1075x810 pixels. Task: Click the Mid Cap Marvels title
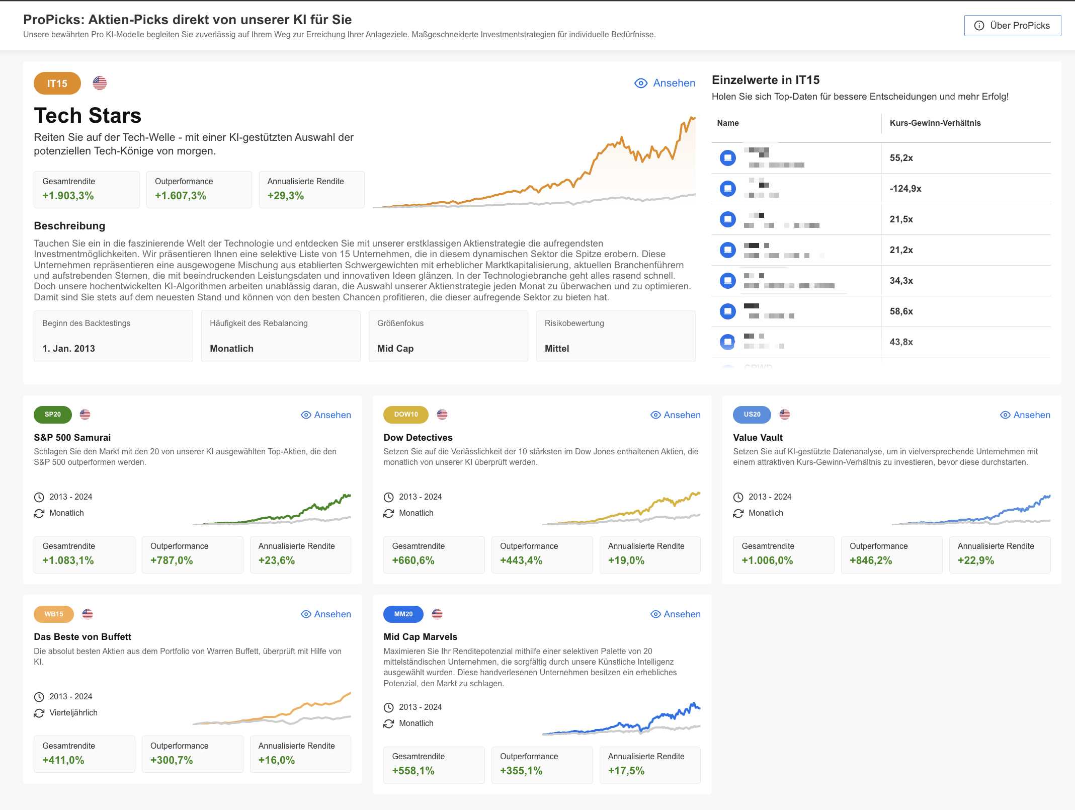point(420,637)
